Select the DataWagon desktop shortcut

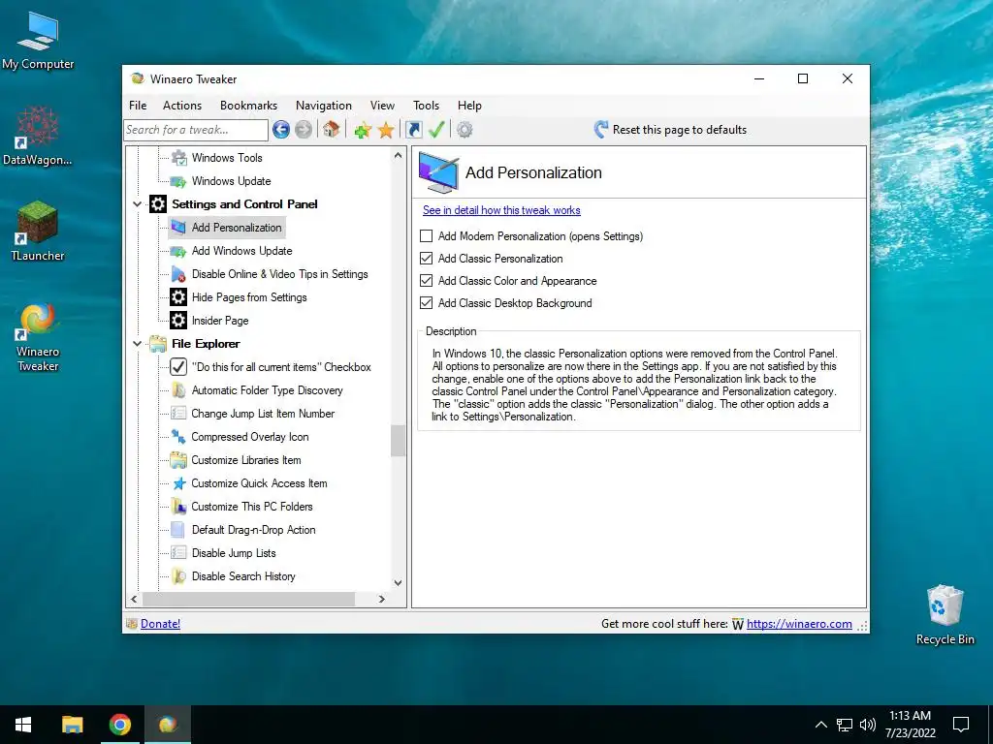point(38,136)
